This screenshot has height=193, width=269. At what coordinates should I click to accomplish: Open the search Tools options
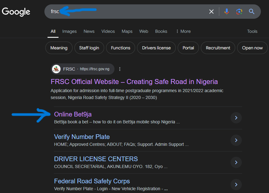pyautogui.click(x=252, y=31)
